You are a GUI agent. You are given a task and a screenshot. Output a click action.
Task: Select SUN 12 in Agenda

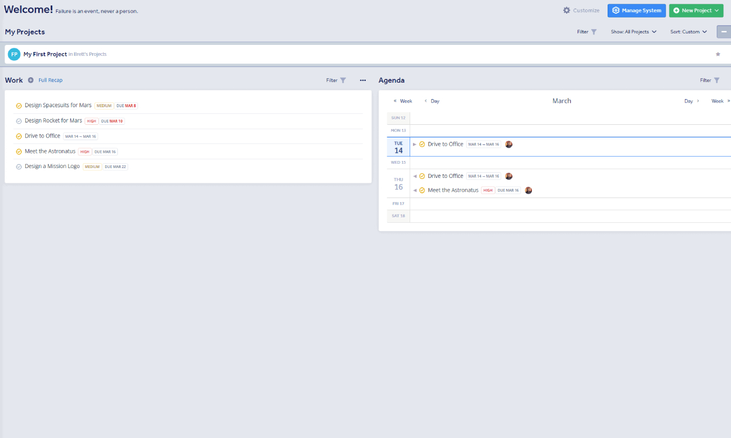398,118
